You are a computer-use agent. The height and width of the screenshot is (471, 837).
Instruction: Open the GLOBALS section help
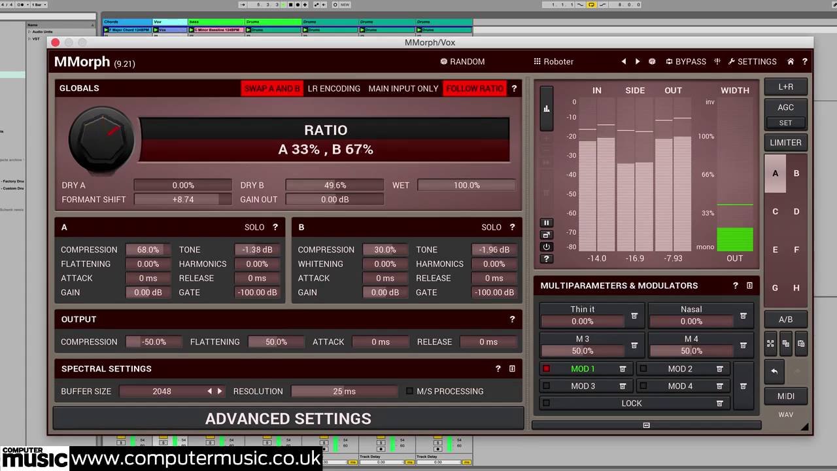point(514,88)
